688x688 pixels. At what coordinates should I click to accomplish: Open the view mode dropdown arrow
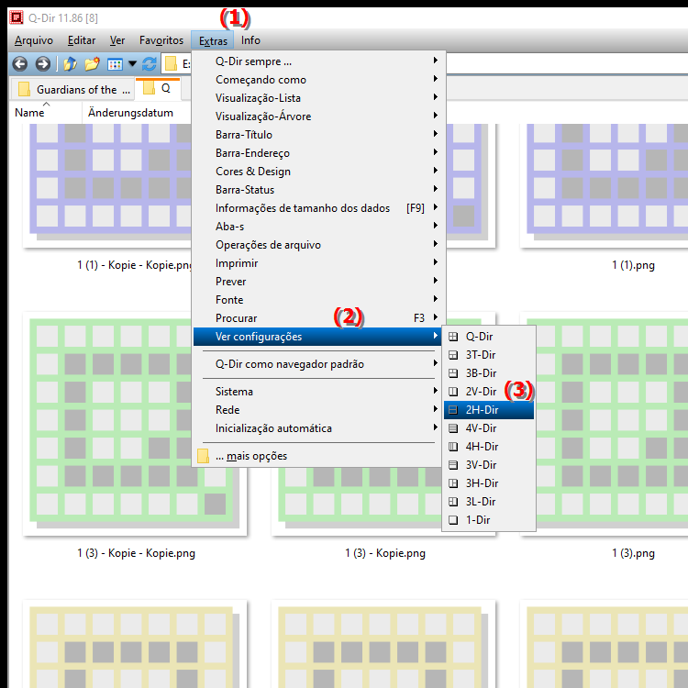132,64
